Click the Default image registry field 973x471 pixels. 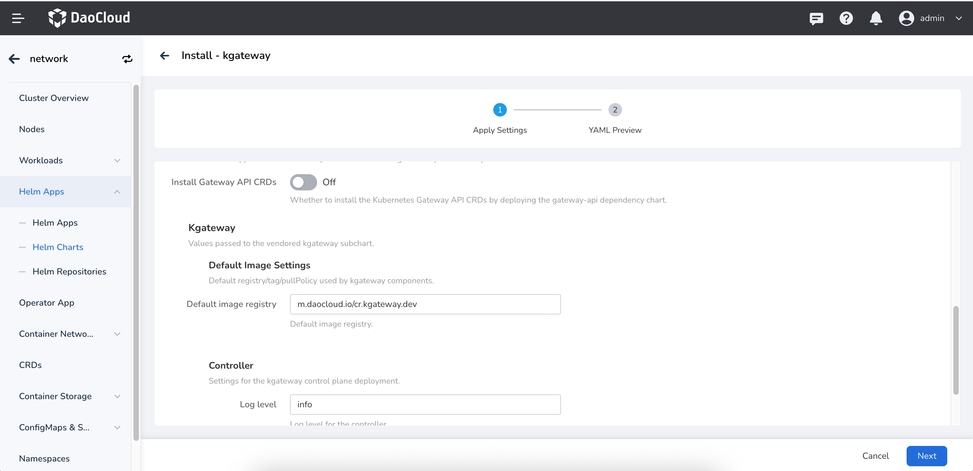point(425,304)
